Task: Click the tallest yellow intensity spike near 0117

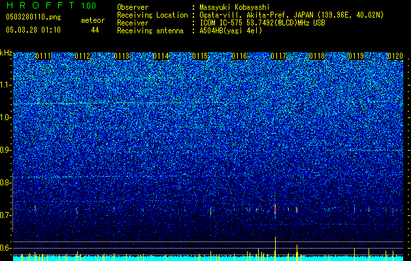Action: [x=275, y=249]
